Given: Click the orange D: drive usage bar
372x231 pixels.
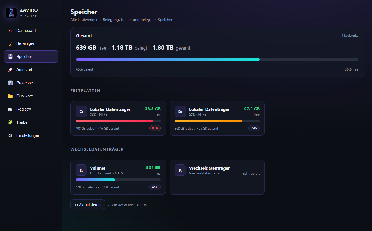Looking at the screenshot, I should coord(217,121).
